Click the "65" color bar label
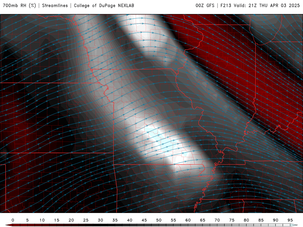303x227 pixels. coord(203,220)
